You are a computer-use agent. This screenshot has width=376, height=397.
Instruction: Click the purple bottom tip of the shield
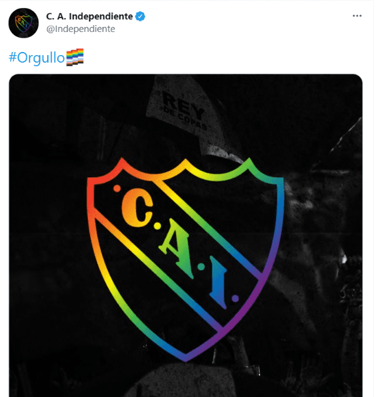[x=185, y=358]
